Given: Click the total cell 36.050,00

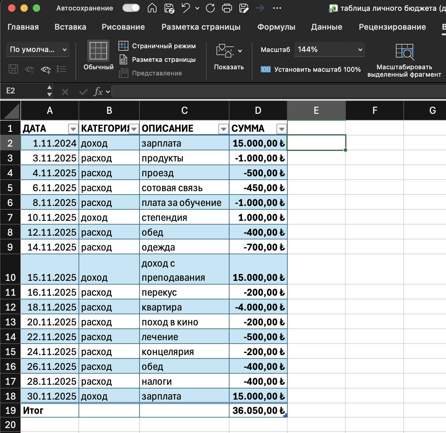Looking at the screenshot, I should click(x=258, y=410).
